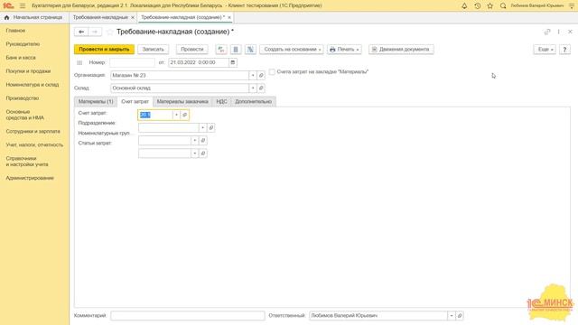Open the Покупки и продажи section
The width and height of the screenshot is (578, 325).
(28, 71)
